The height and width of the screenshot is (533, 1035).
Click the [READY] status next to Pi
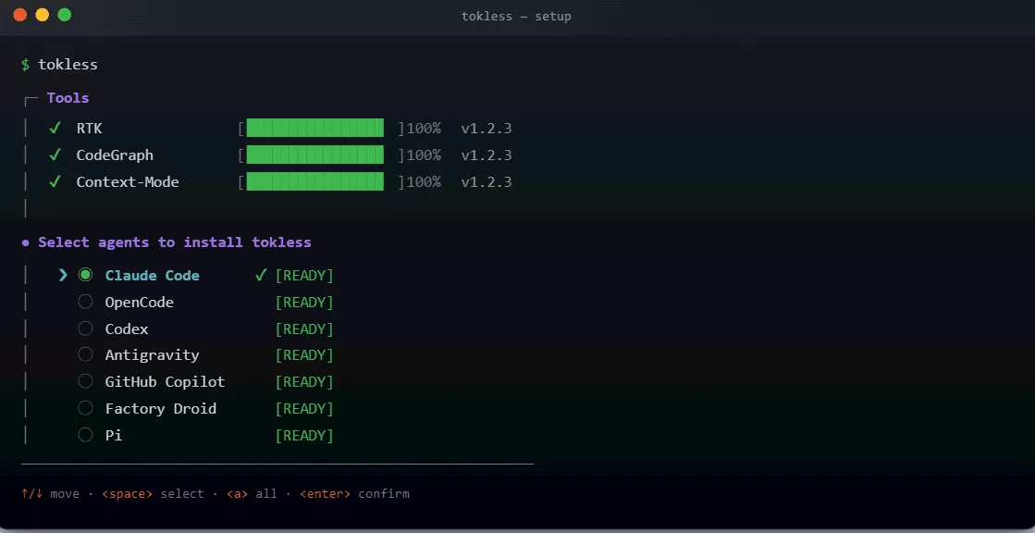[304, 435]
